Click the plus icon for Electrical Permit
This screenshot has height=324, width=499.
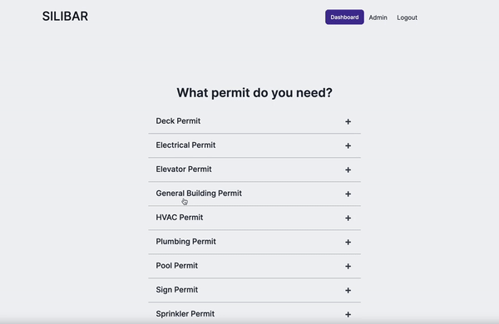348,145
